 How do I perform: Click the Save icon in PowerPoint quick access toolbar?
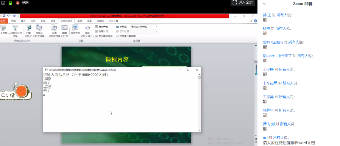point(4,16)
